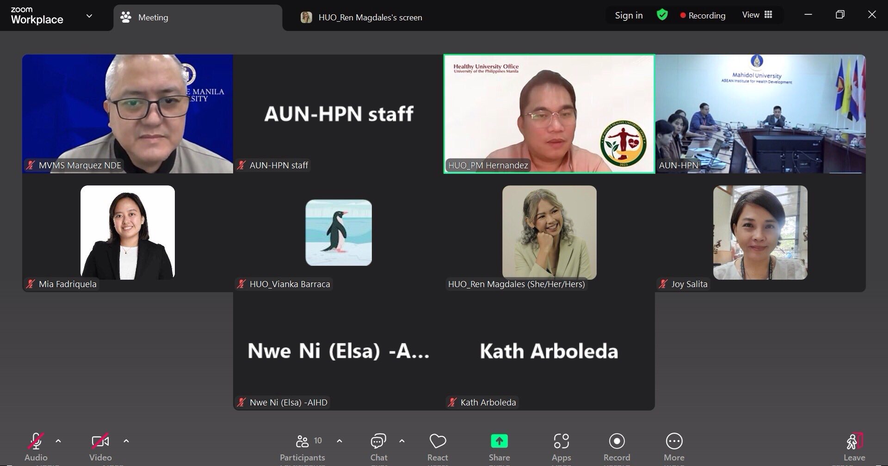Select the AUN-HPN staff tile
The height and width of the screenshot is (466, 888).
coord(339,114)
